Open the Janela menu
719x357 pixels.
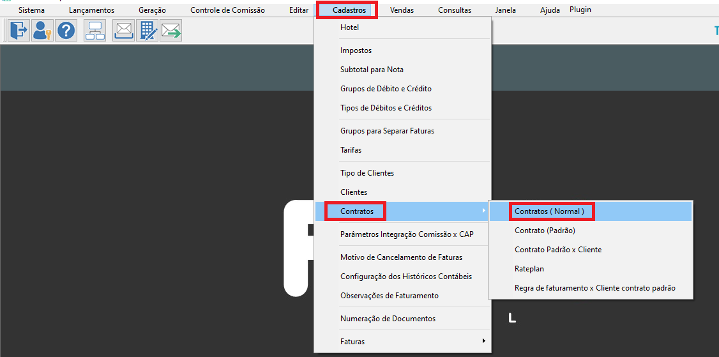[505, 10]
